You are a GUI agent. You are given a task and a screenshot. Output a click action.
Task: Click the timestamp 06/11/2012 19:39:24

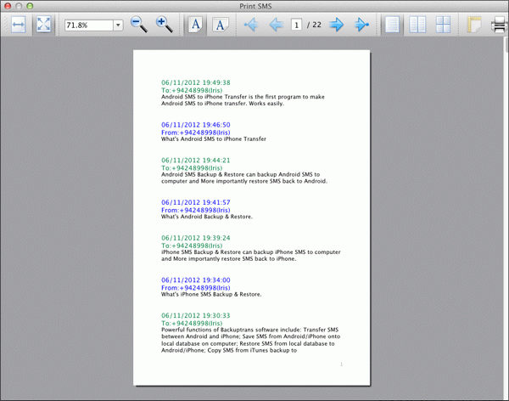click(x=196, y=238)
